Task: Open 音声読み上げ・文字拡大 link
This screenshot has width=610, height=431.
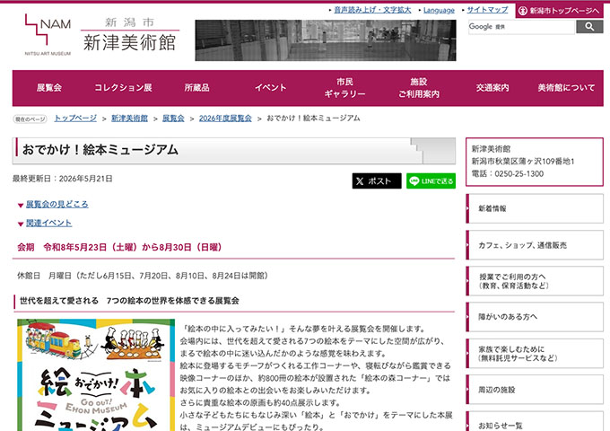Action: 372,10
